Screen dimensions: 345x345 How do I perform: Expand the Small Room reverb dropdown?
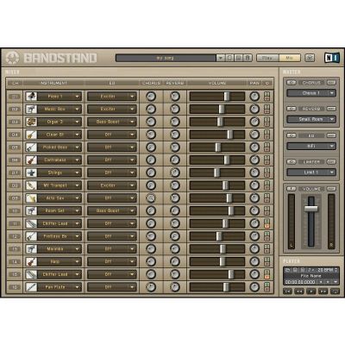(x=311, y=119)
